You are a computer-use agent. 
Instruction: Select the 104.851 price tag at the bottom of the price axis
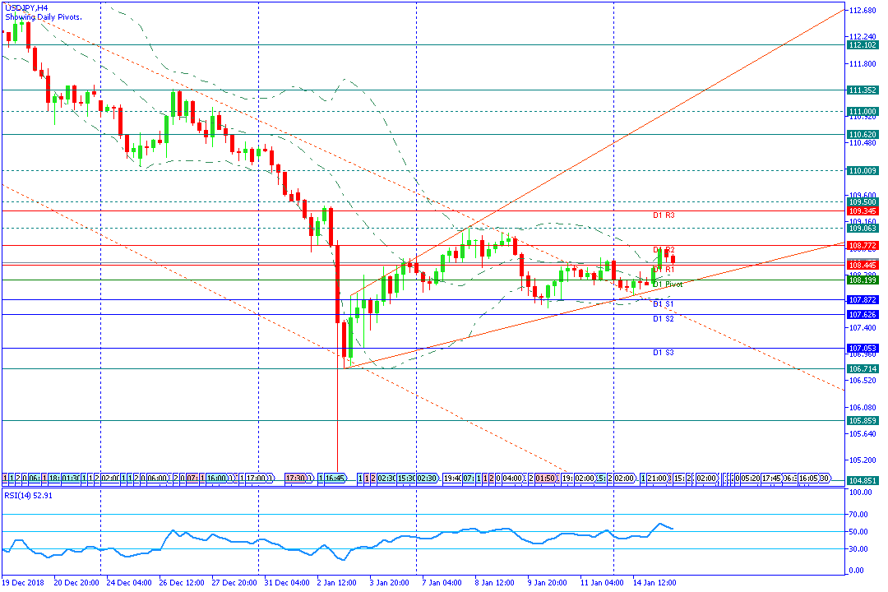point(863,480)
